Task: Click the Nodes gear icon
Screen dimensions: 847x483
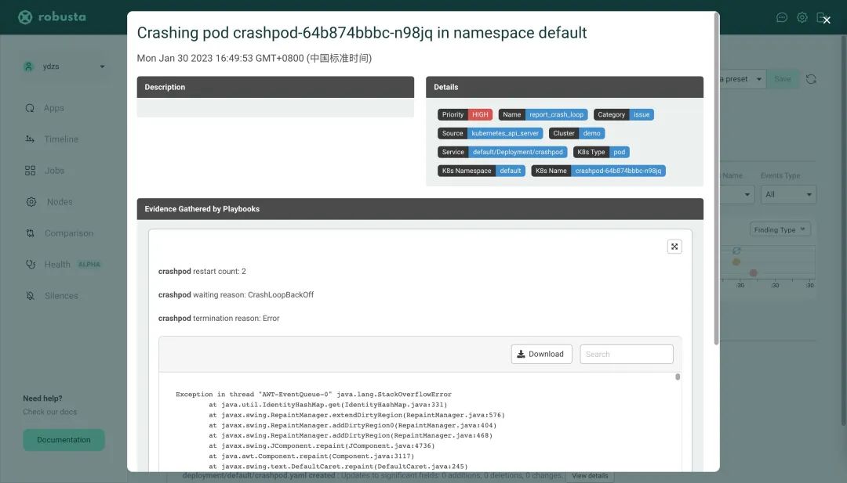Action: coord(31,202)
